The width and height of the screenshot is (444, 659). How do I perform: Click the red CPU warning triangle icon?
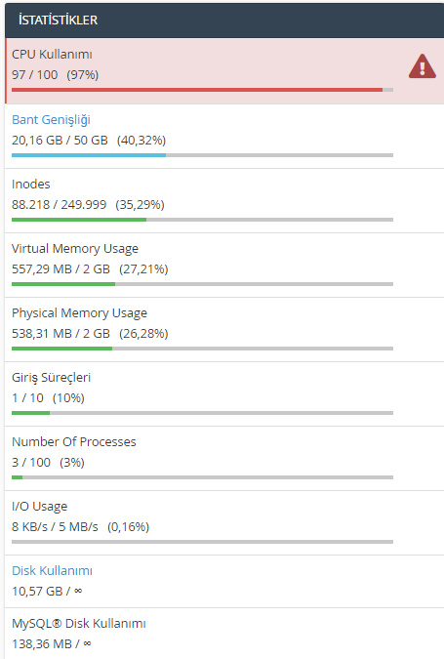423,66
